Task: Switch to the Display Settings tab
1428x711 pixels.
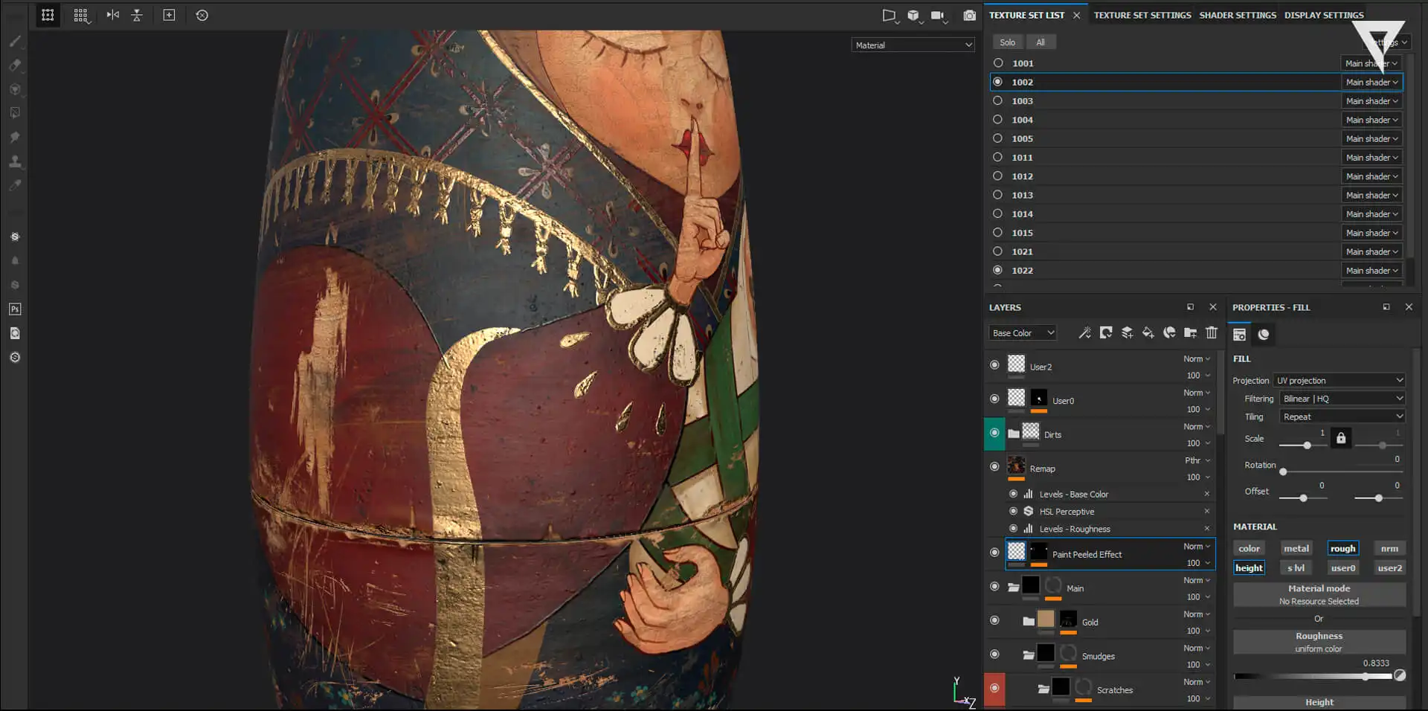Action: tap(1323, 15)
